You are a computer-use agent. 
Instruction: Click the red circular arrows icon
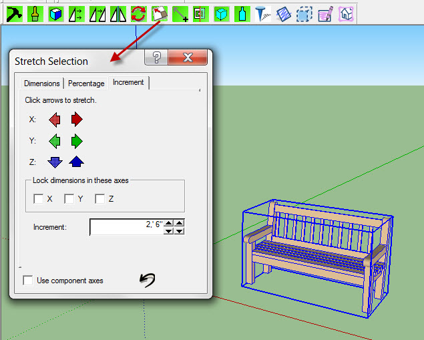coord(139,14)
